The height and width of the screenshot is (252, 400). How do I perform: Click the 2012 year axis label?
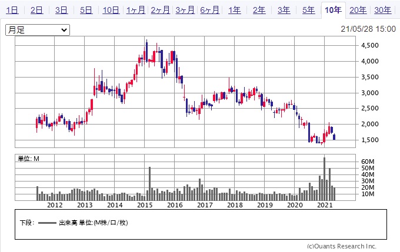(x=55, y=205)
